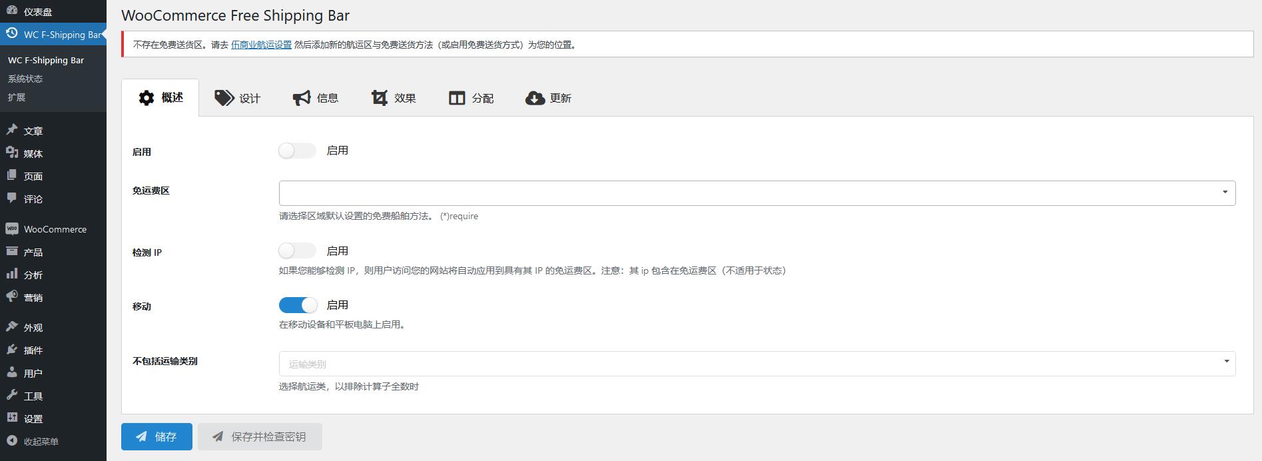Open the 免运费区 dropdown arrow
This screenshot has width=1262, height=461.
pyautogui.click(x=1225, y=193)
